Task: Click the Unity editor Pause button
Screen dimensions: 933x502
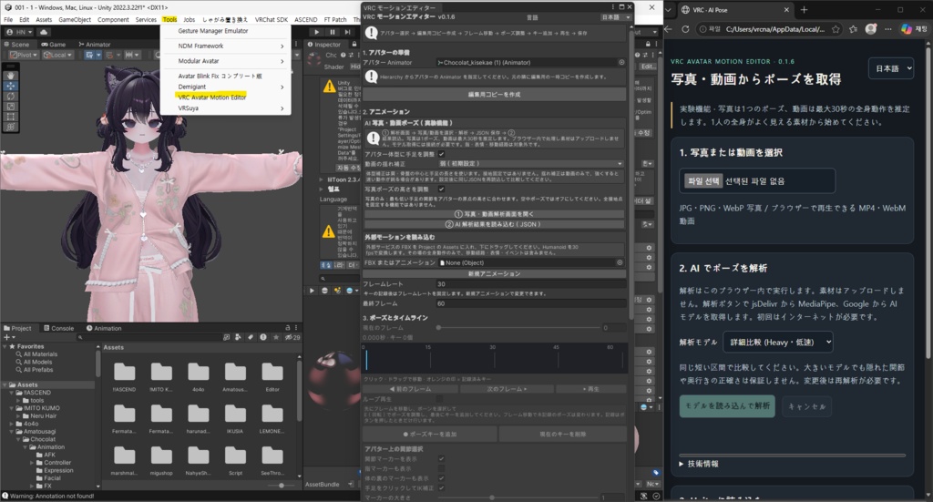Action: coord(332,32)
